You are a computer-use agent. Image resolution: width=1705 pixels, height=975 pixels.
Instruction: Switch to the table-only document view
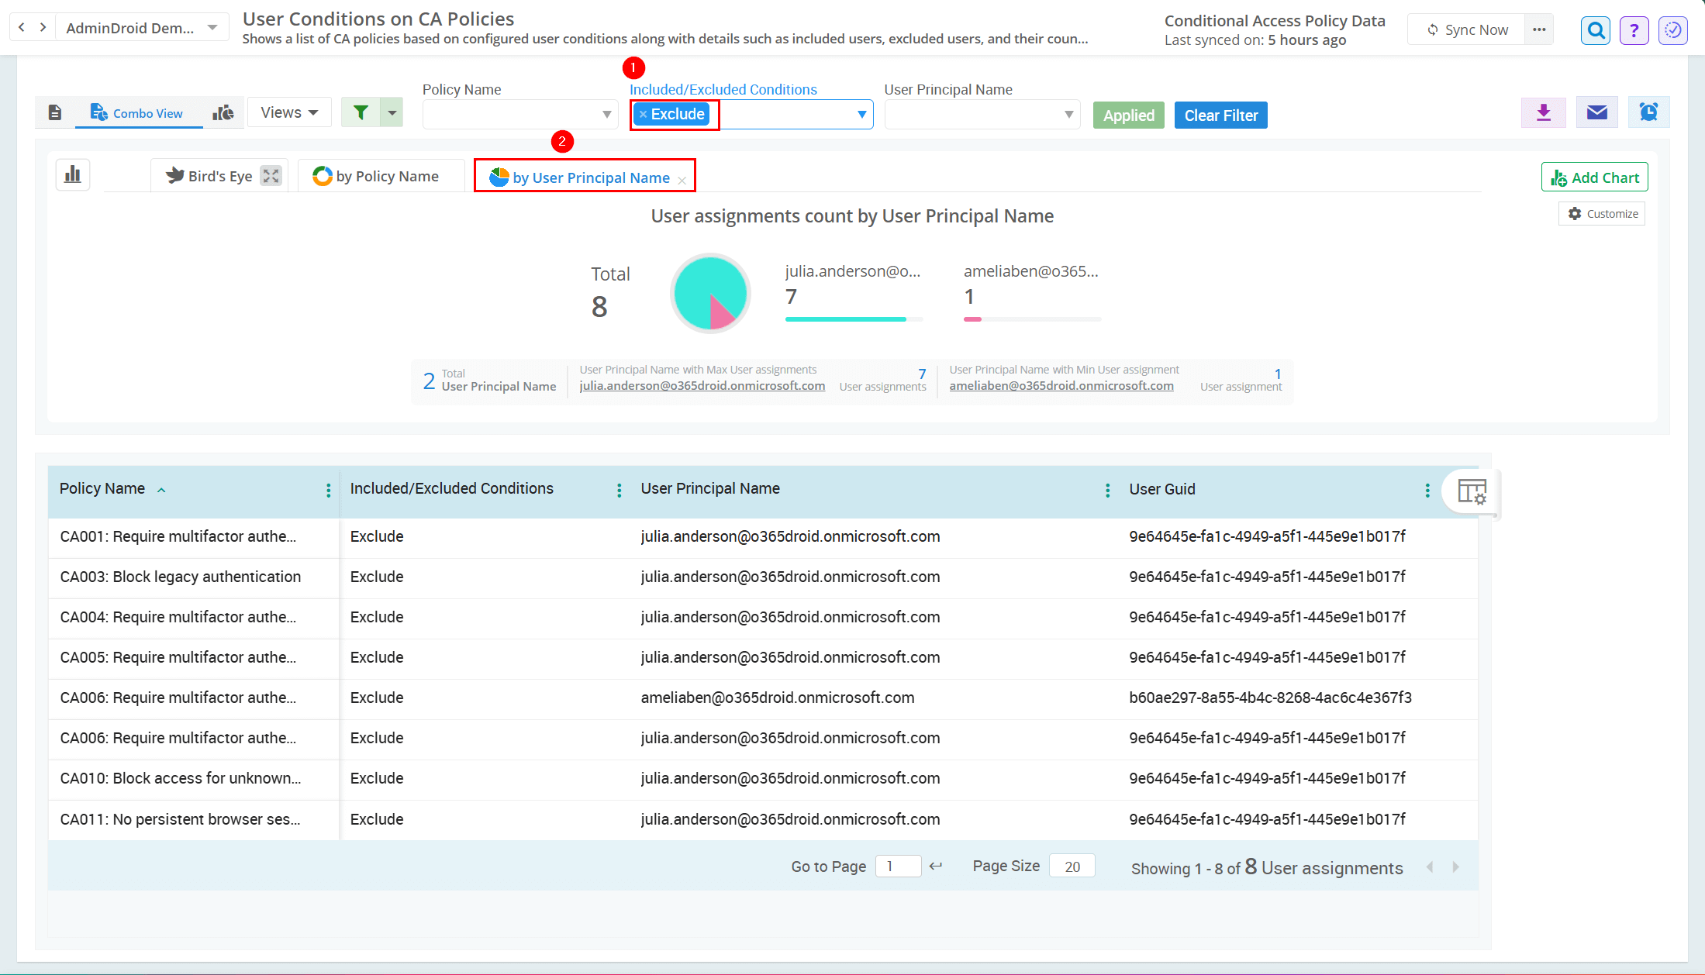pyautogui.click(x=55, y=113)
